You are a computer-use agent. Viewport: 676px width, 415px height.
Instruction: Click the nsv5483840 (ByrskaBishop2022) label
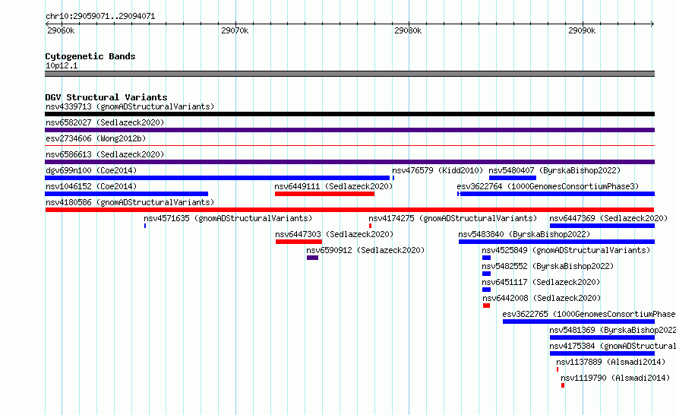[524, 234]
